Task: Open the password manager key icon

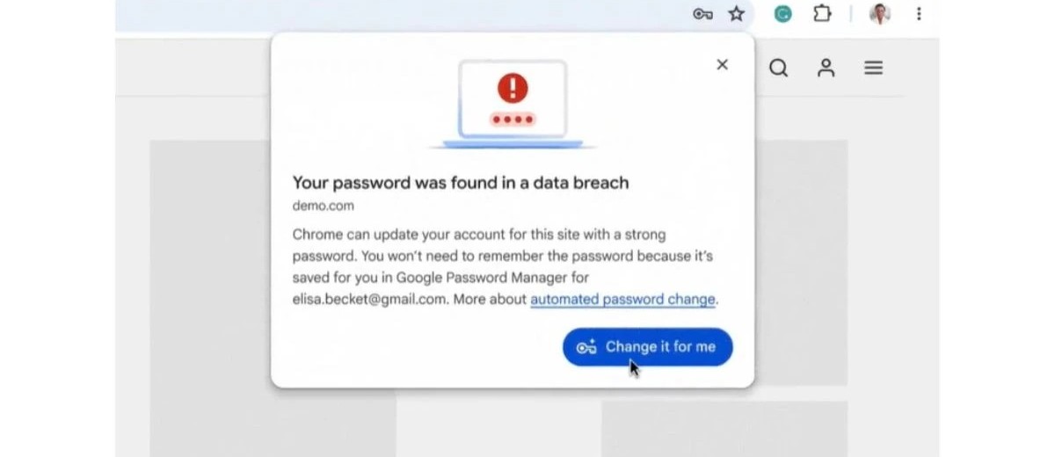Action: (x=702, y=14)
